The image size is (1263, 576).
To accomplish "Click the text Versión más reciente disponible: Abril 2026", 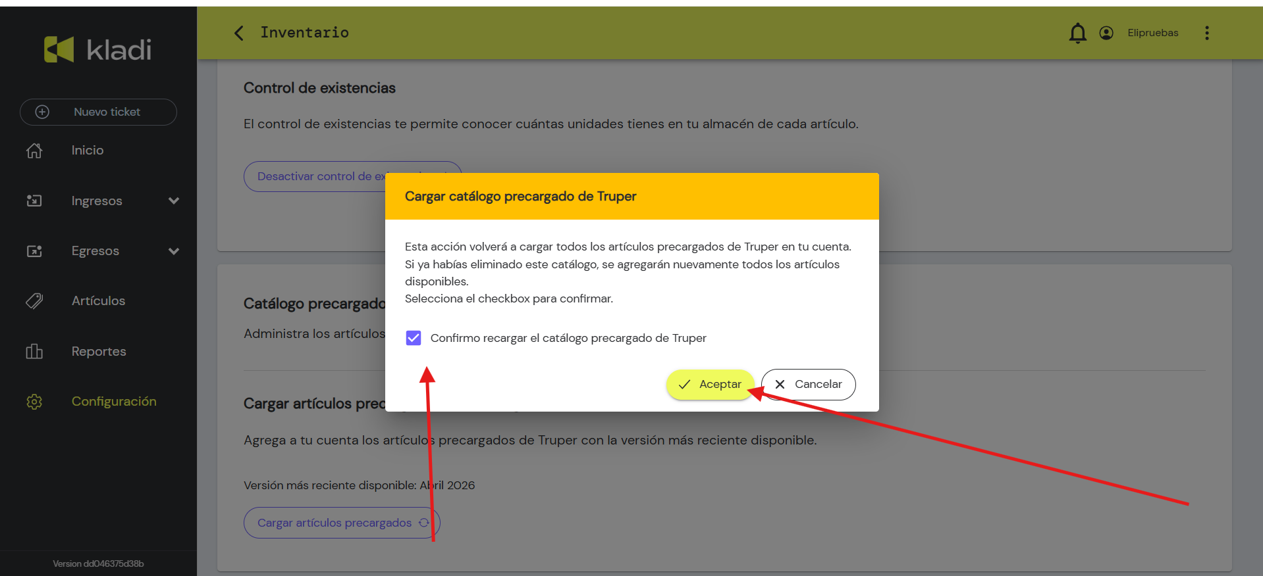I will (359, 485).
